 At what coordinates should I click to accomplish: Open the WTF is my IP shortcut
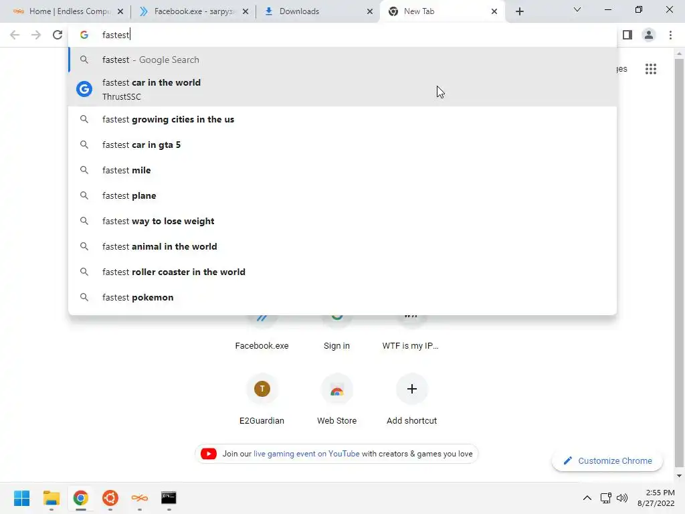[411, 333]
